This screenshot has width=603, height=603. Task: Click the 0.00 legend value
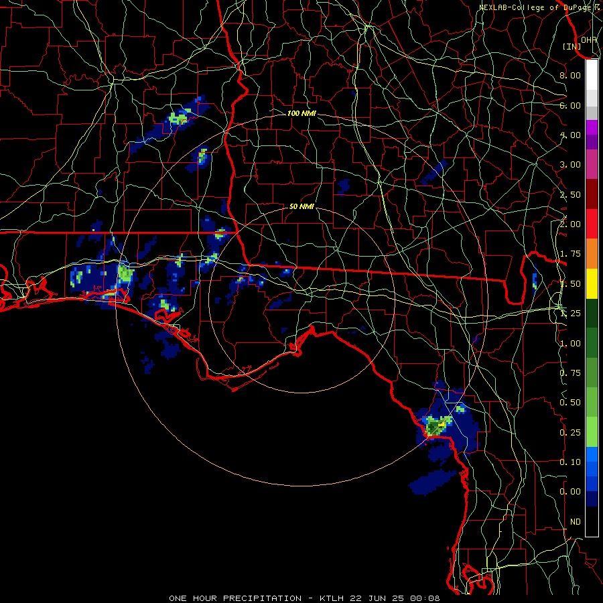pos(570,492)
